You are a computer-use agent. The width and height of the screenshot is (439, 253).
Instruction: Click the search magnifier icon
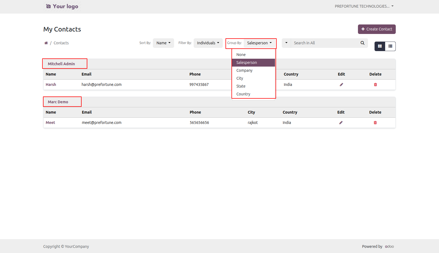click(363, 43)
